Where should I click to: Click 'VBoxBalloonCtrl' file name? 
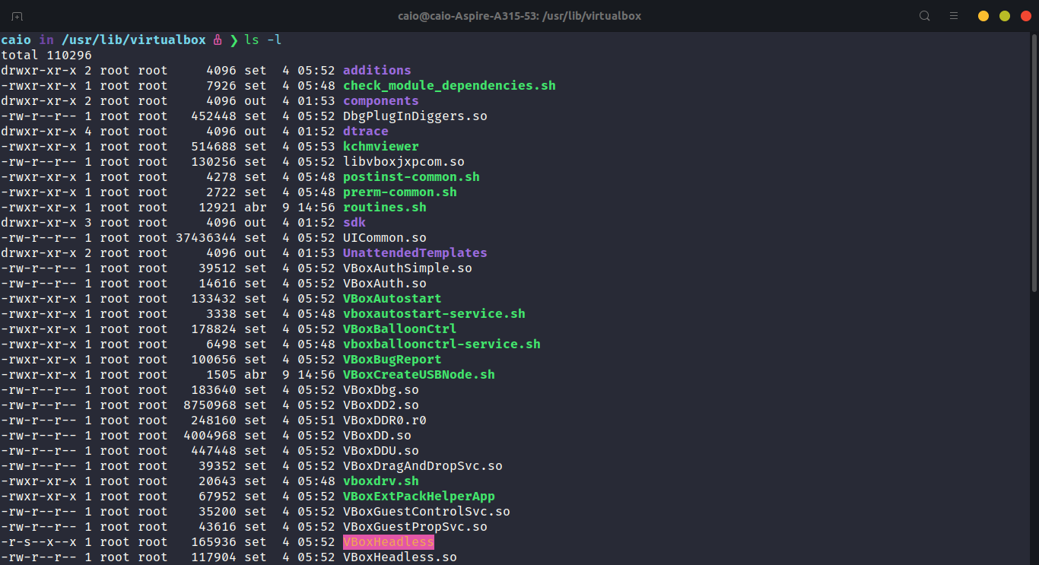click(x=400, y=329)
